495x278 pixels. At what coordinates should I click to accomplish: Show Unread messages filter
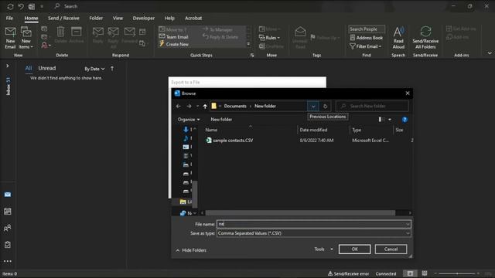tap(47, 68)
